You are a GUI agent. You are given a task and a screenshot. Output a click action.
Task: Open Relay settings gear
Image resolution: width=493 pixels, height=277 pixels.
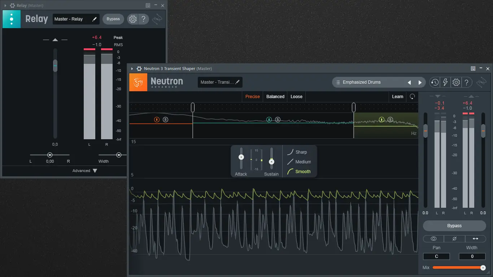pos(133,19)
